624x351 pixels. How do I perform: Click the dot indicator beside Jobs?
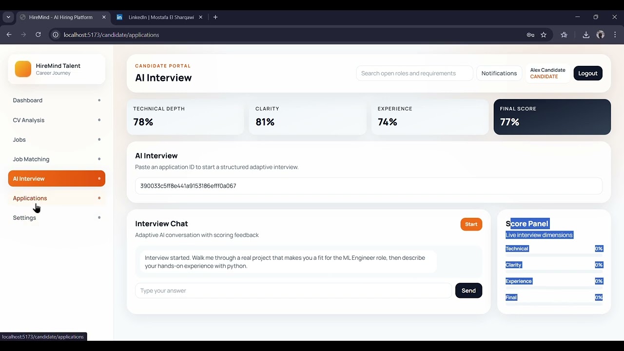point(99,139)
